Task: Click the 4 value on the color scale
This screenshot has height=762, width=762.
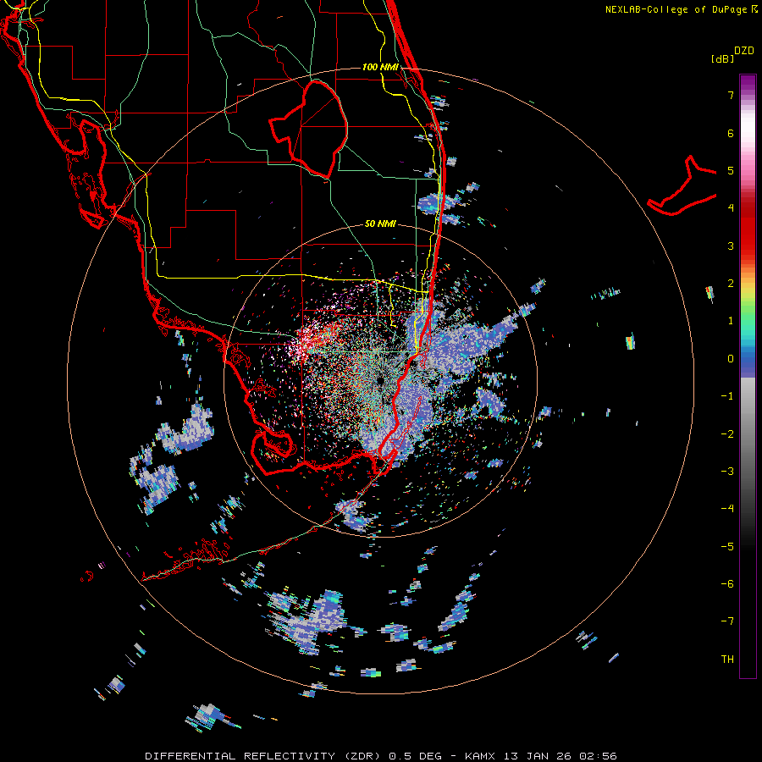Action: tap(731, 208)
